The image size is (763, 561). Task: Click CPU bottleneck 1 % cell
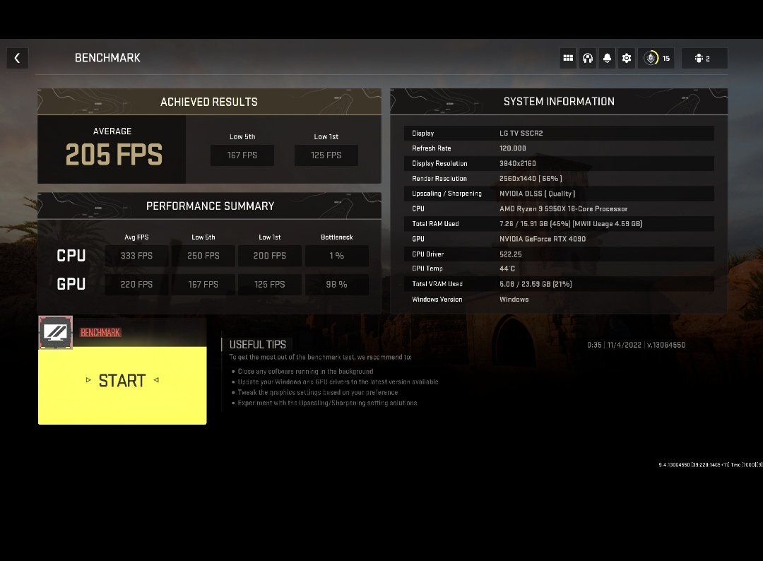337,256
